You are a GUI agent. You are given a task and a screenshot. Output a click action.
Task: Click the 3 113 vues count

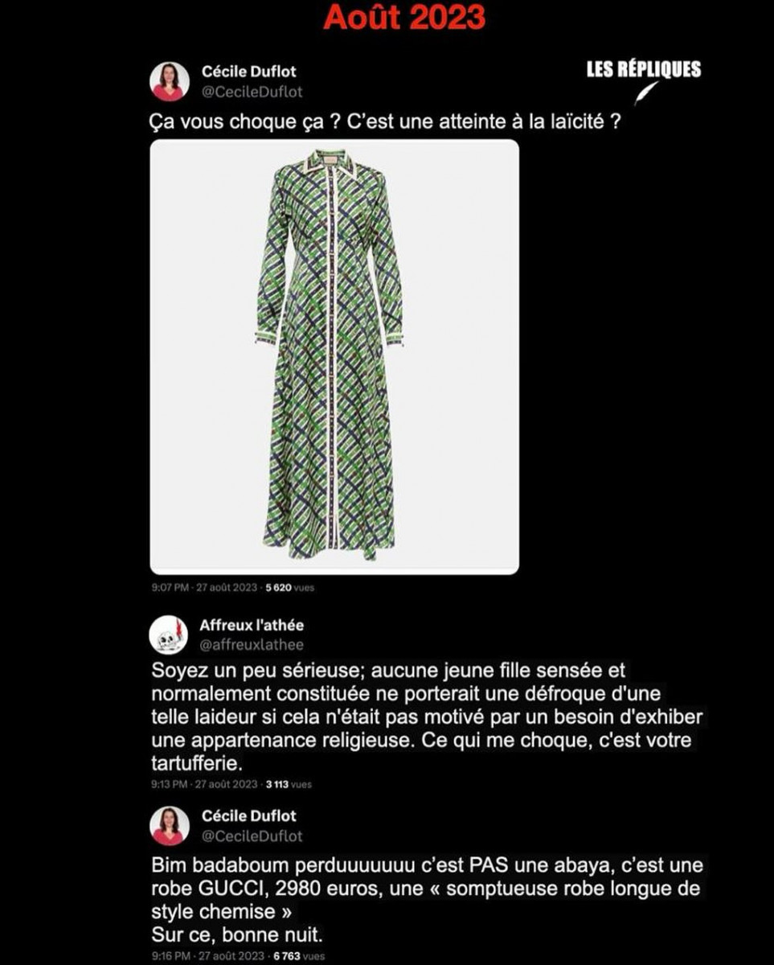click(289, 783)
